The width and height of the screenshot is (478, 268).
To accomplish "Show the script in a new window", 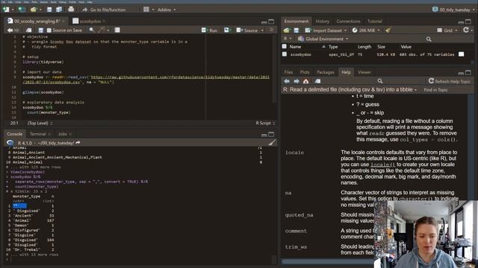I will [28, 30].
